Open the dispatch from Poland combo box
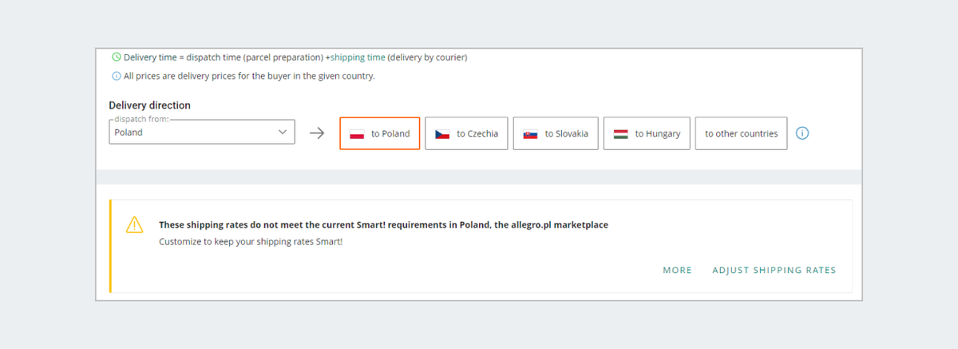The width and height of the screenshot is (958, 349). click(202, 132)
